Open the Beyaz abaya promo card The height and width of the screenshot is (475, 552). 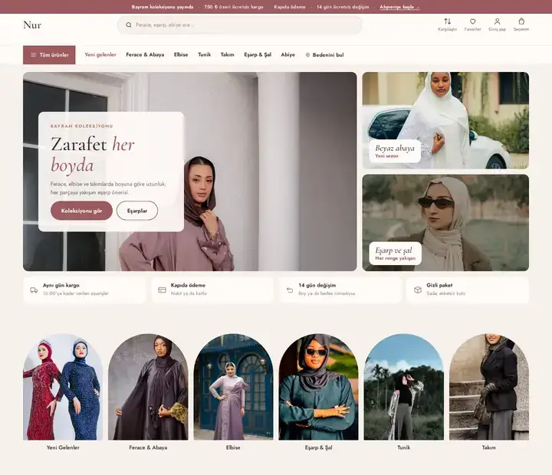pos(445,120)
